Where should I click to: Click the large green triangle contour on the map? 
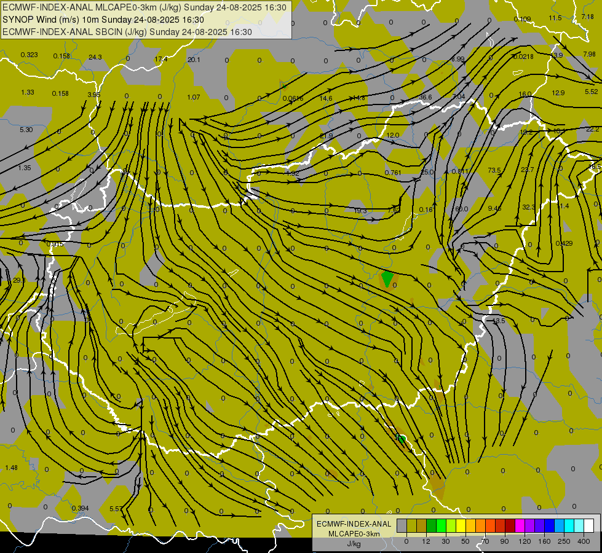click(387, 278)
